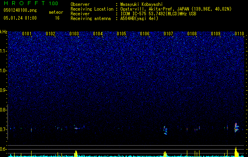Screen dimensions: 248x157
Task: Click the 0.8 frequency axis label
Action: tap(3, 110)
